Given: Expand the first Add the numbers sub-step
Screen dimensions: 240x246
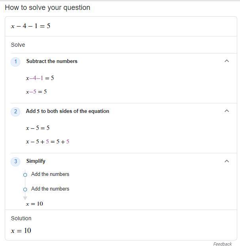Looking at the screenshot, I should coord(50,174).
